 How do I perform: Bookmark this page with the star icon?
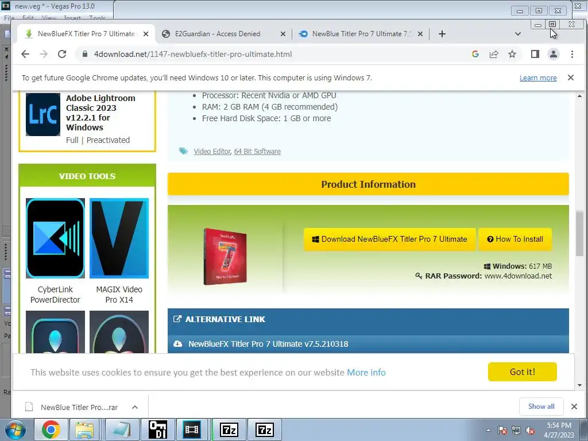(x=512, y=54)
